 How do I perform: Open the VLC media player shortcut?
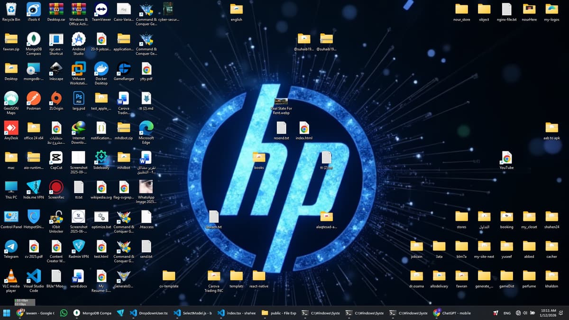click(11, 276)
